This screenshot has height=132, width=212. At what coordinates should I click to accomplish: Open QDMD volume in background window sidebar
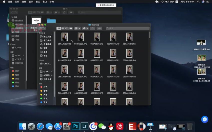(x=16, y=56)
